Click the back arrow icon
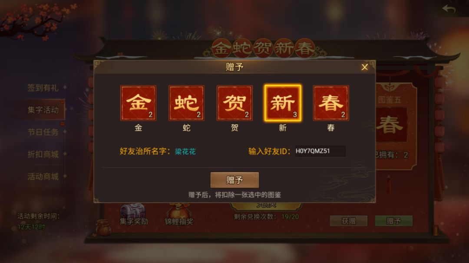This screenshot has height=263, width=469. tap(449, 9)
